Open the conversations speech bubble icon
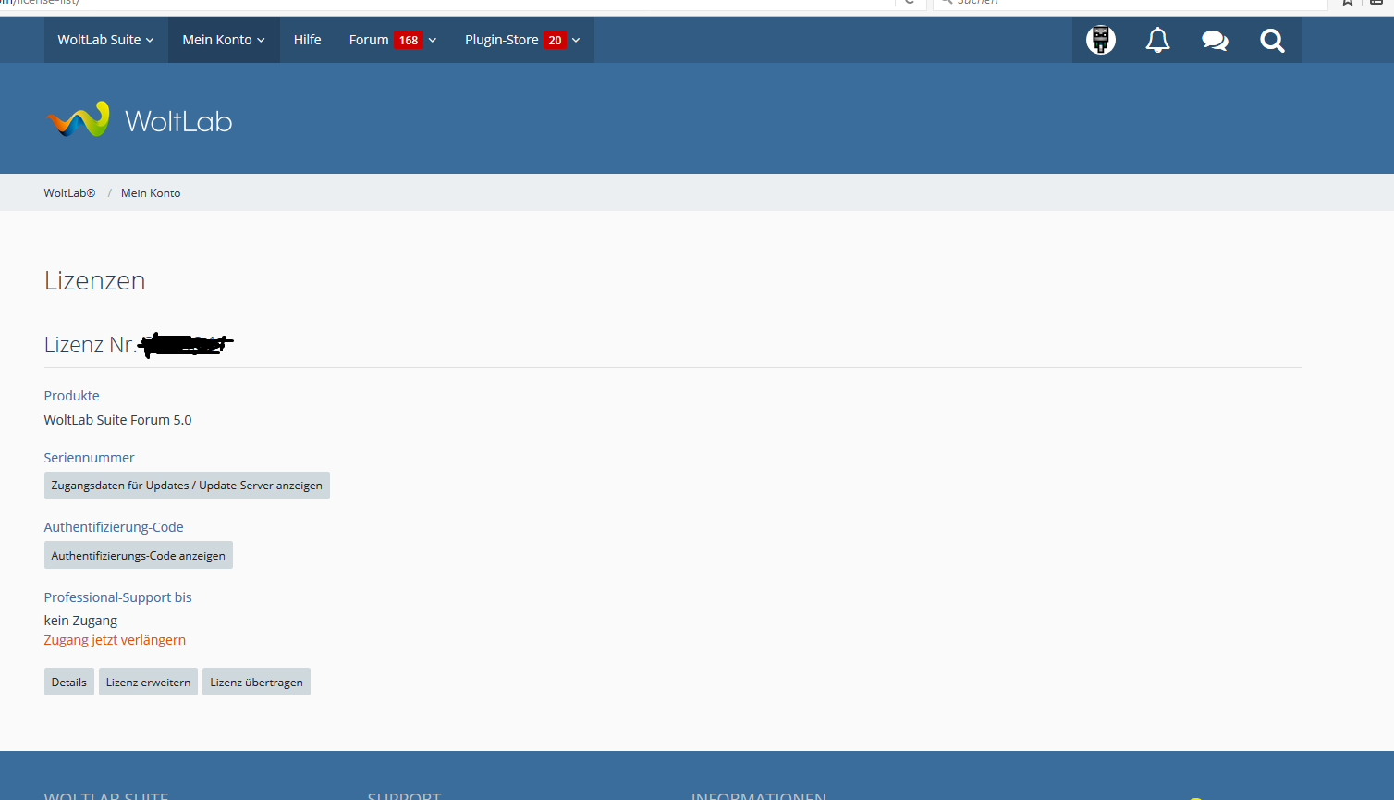 pyautogui.click(x=1215, y=40)
